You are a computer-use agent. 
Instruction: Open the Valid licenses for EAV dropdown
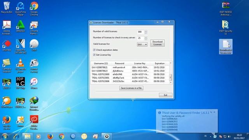142,44
